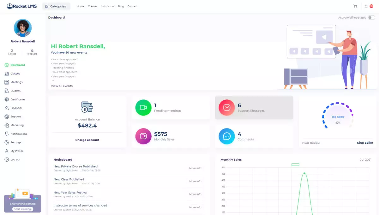The width and height of the screenshot is (379, 215).
Task: Click the 3 Classes count
Action: tap(12, 52)
